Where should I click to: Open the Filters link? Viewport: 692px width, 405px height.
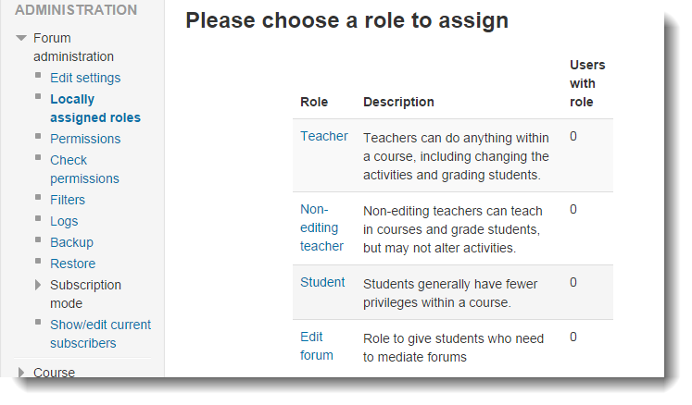[68, 200]
